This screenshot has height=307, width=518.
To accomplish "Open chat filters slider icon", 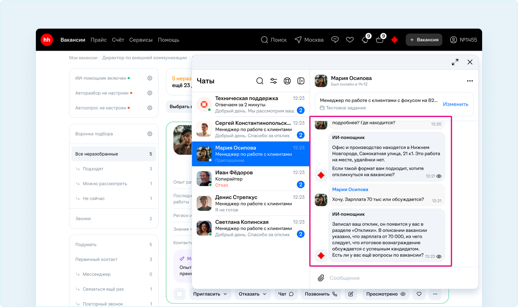I will [x=273, y=81].
